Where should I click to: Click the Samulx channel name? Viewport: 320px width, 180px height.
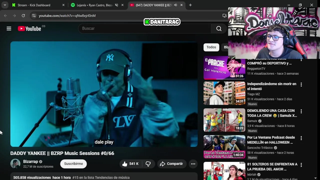pyautogui.click(x=252, y=121)
